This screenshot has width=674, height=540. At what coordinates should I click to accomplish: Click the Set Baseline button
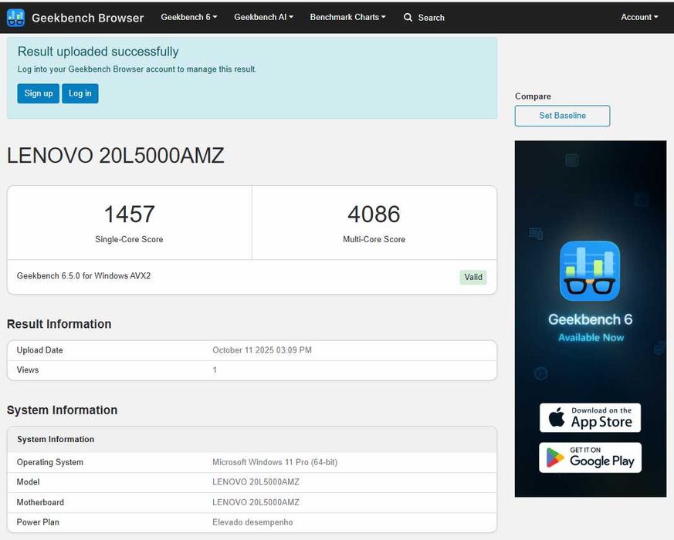pyautogui.click(x=562, y=116)
